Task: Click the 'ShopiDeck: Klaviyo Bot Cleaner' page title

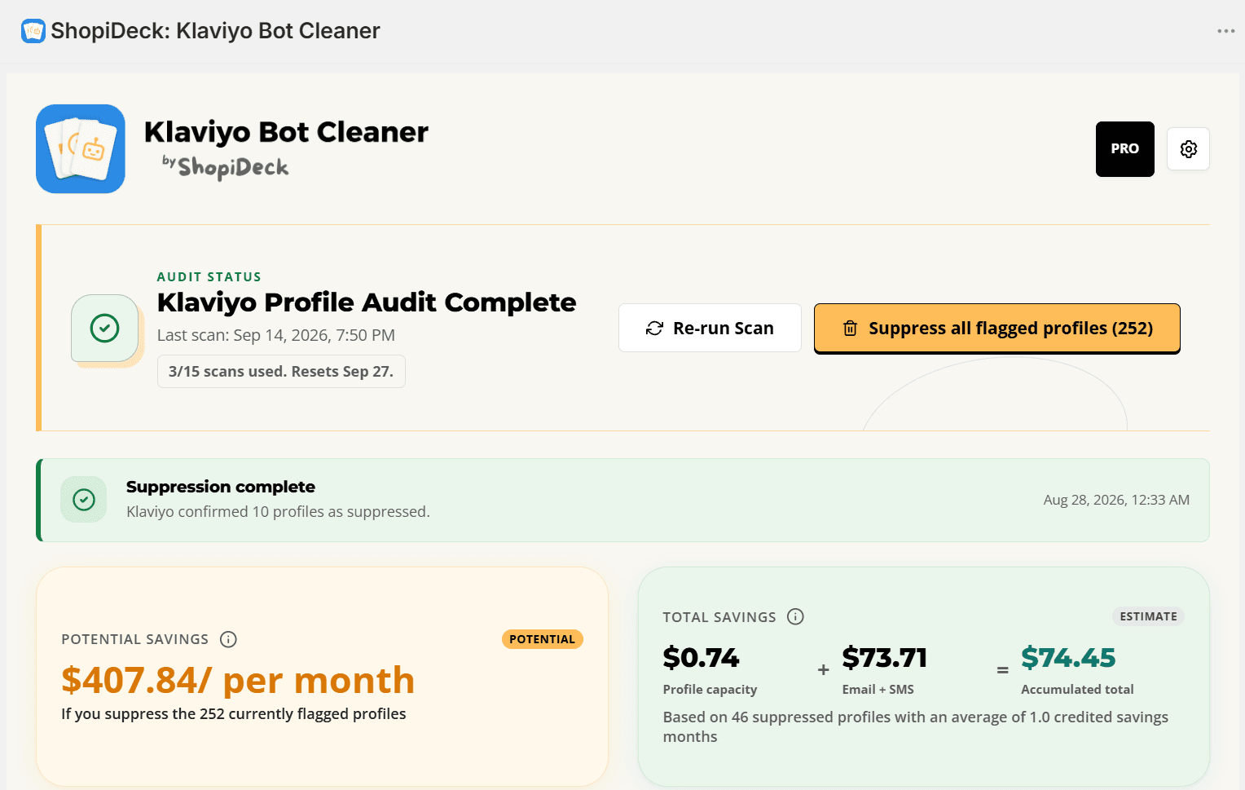Action: (215, 31)
